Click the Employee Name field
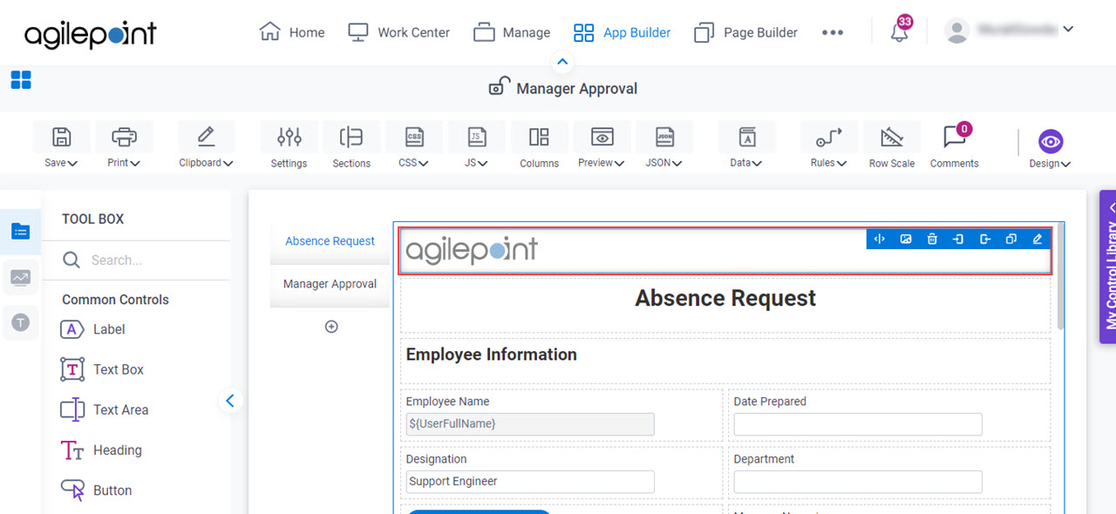Image resolution: width=1116 pixels, height=514 pixels. coord(530,423)
